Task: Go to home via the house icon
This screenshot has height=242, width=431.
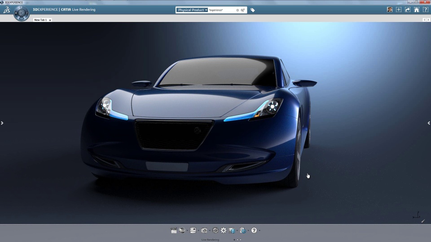Action: (417, 9)
